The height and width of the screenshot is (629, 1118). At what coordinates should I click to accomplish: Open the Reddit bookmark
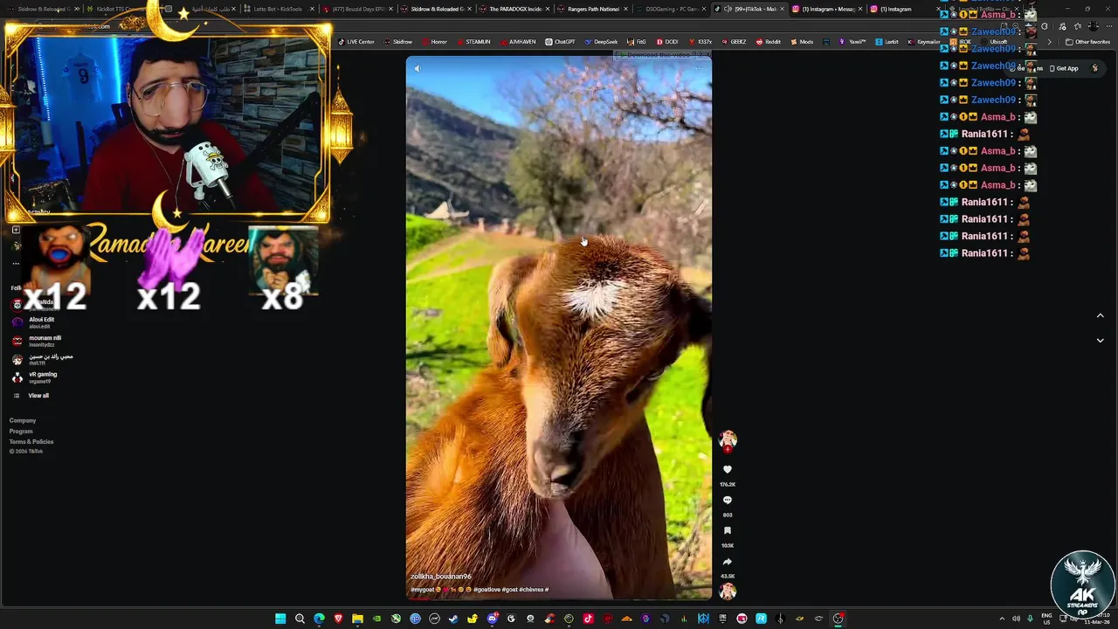tap(769, 42)
